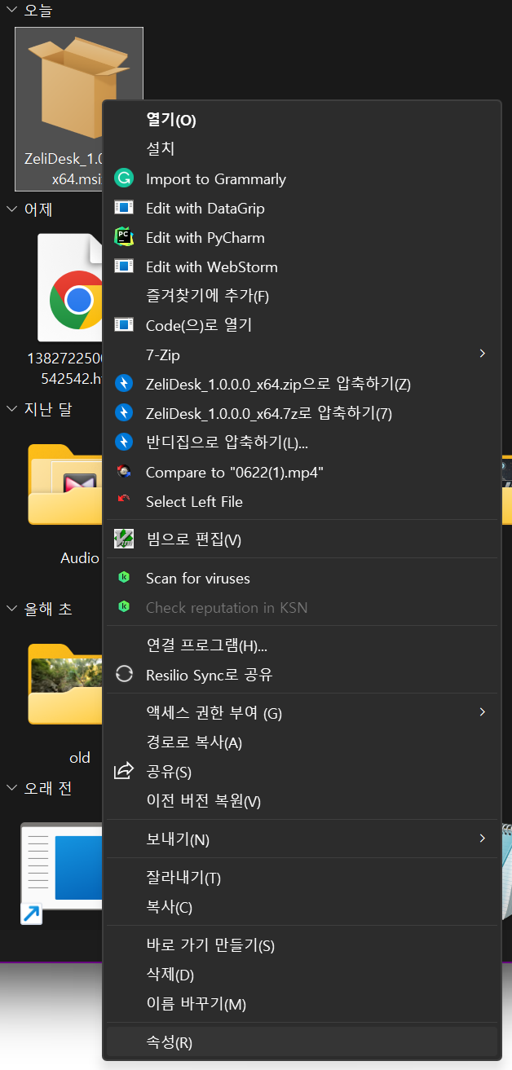The height and width of the screenshot is (1070, 512).
Task: Click Kaspersky icon beside Scan for viruses
Action: tap(124, 578)
